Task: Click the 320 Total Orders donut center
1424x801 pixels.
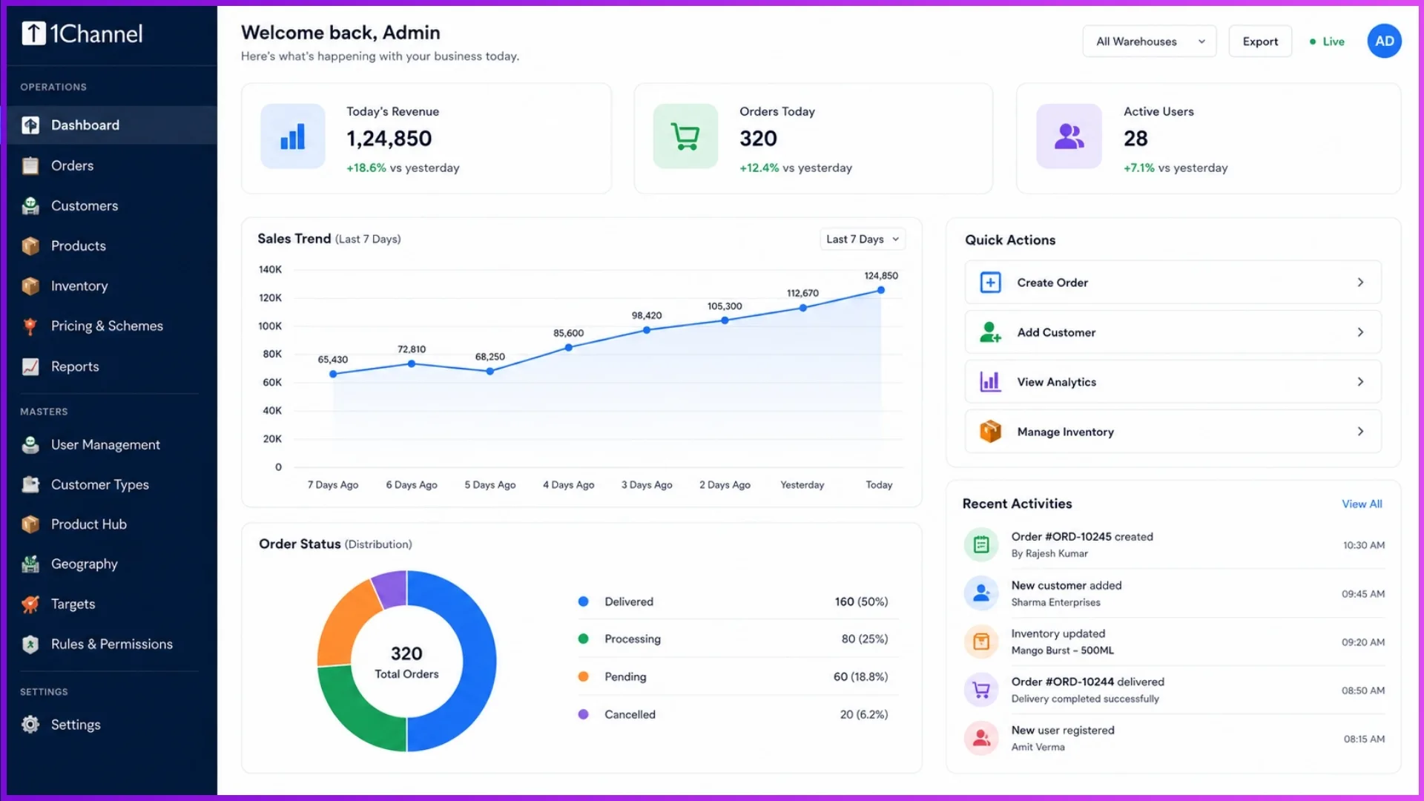Action: [x=406, y=662]
